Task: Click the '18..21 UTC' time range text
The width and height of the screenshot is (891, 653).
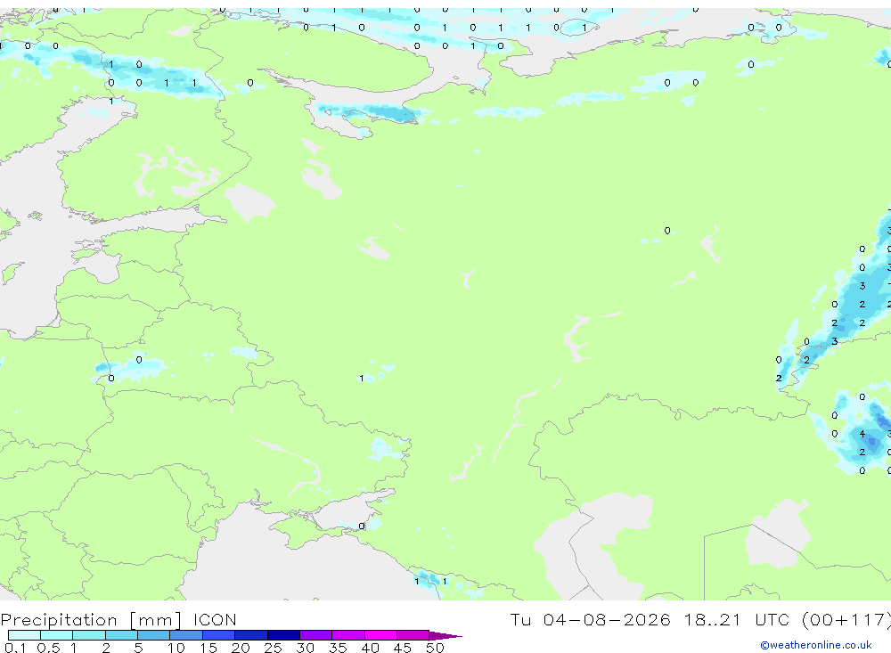Action: tap(737, 619)
